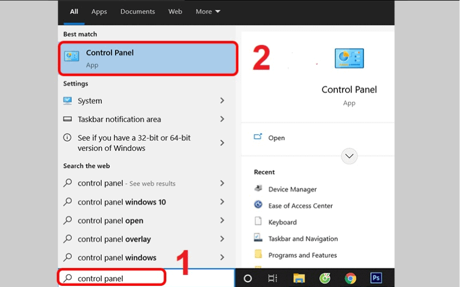Open Keyboard from the Recent list
Viewport: 460px width, 287px height.
(x=282, y=222)
